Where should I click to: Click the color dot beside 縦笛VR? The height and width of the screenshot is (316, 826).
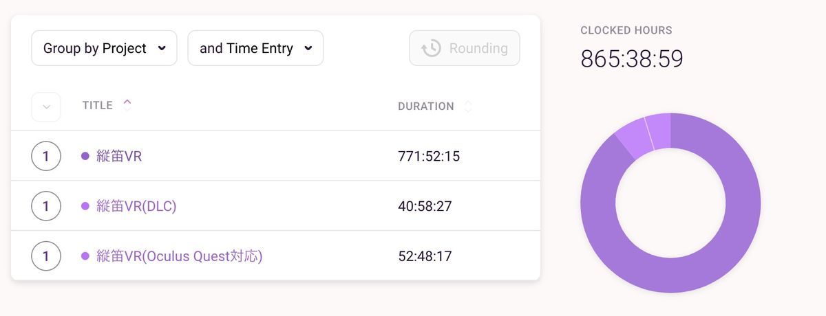85,156
